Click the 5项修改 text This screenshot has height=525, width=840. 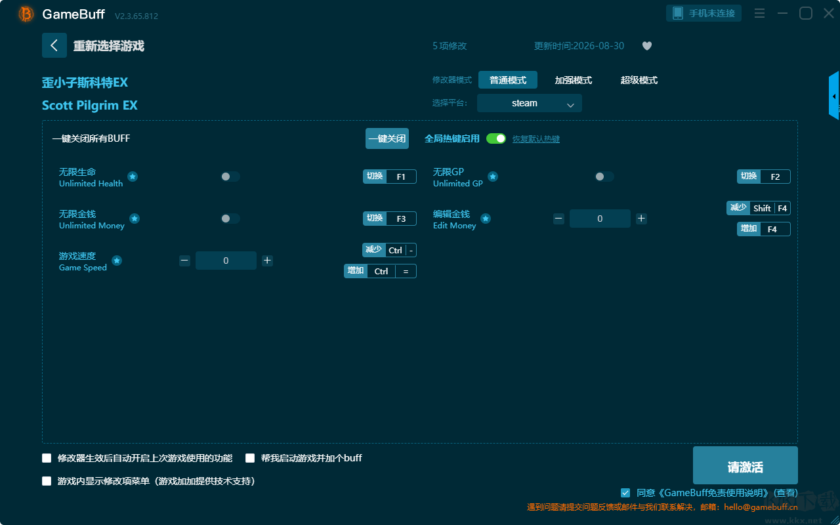450,46
